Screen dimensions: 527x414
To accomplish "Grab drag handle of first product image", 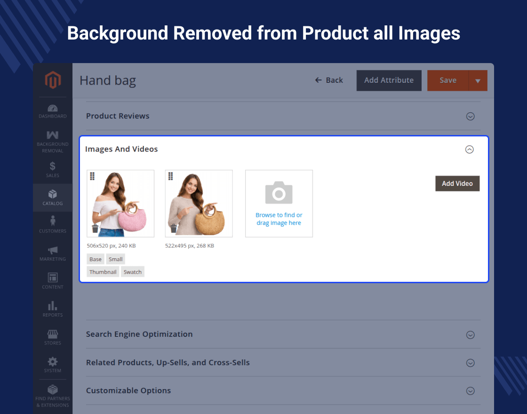I will point(92,176).
